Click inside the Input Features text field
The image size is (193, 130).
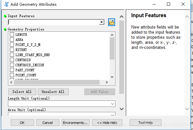click(x=54, y=22)
